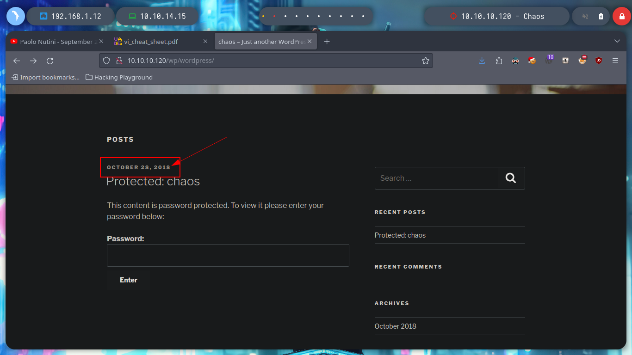The width and height of the screenshot is (632, 355).
Task: Click the Archives heading
Action: coord(392,303)
